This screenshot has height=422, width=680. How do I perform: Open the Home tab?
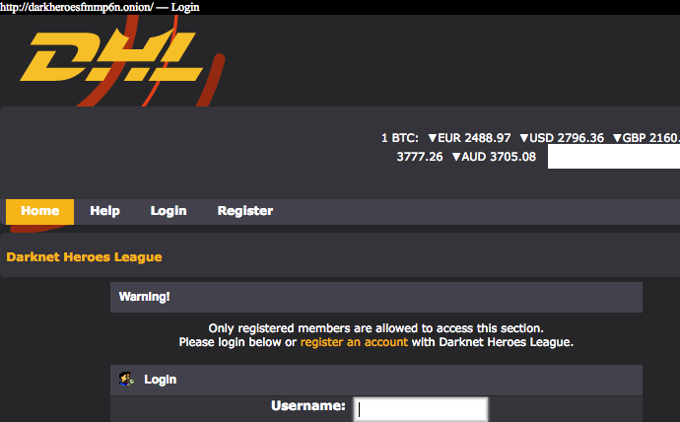point(39,211)
